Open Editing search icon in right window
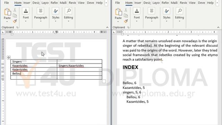The image size is (222, 125). (180, 11)
